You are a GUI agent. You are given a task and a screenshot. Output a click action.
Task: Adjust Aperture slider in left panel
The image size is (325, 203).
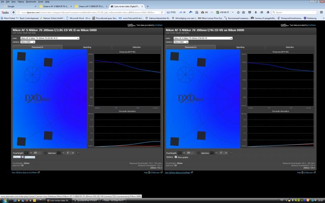(x=68, y=153)
